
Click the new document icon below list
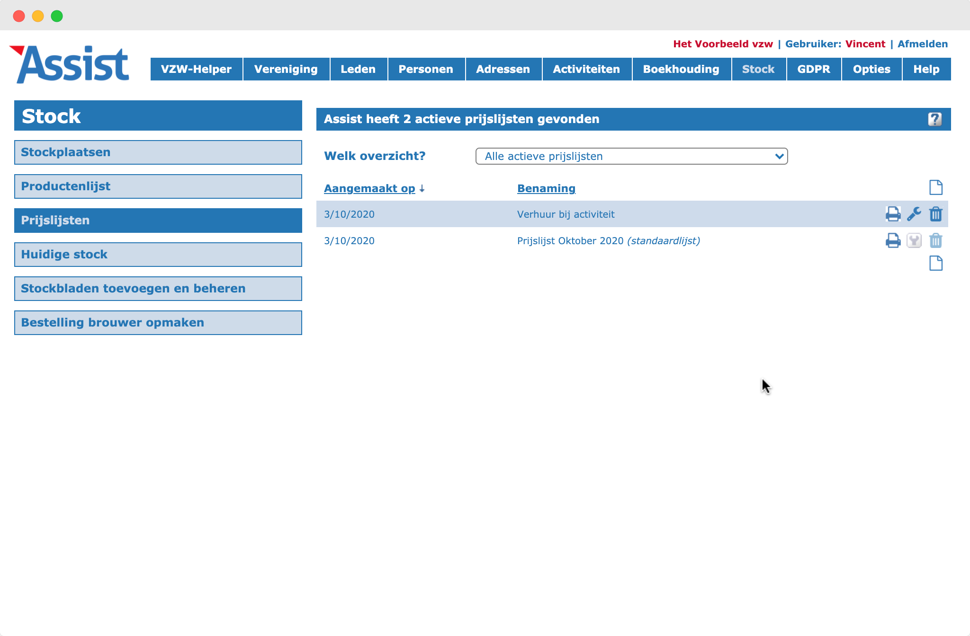click(935, 263)
